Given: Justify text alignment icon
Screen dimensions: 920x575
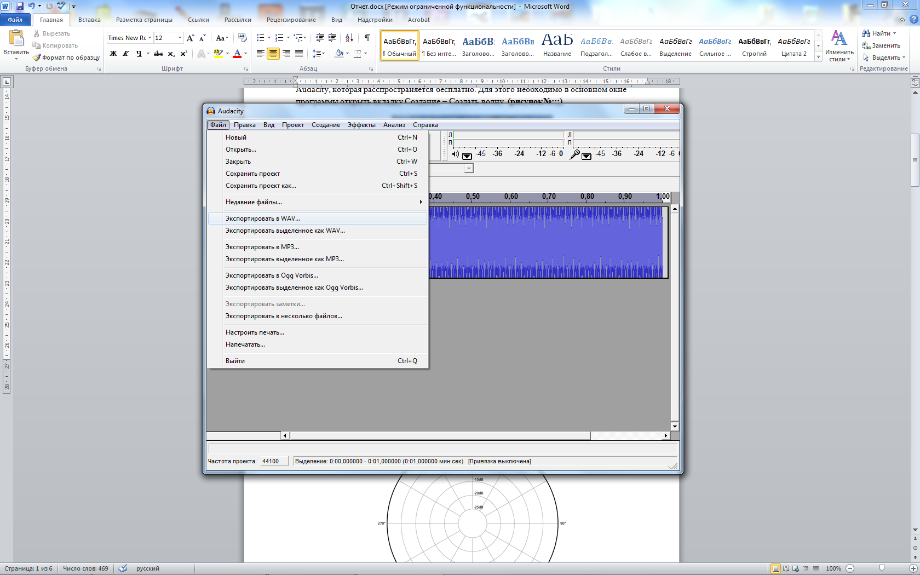Looking at the screenshot, I should (299, 54).
